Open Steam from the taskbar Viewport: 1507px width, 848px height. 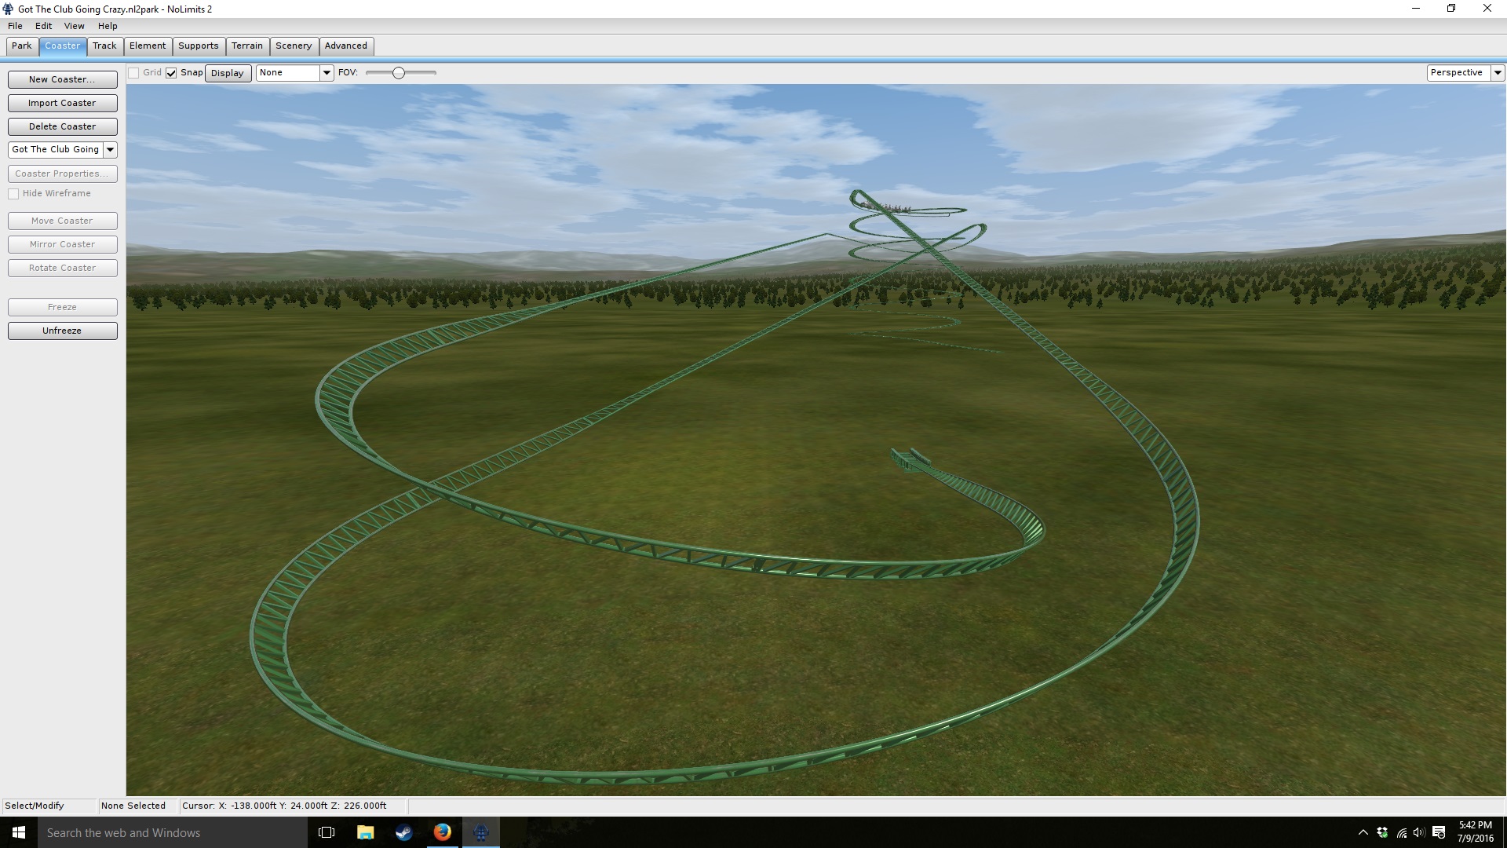(403, 832)
